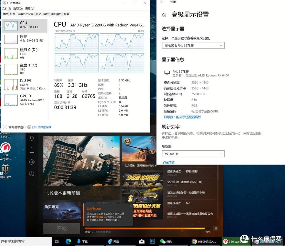Screen dimensions: 285x246
Task: Open news item 盛惠决战双十一FAQ
Action: coord(179,203)
